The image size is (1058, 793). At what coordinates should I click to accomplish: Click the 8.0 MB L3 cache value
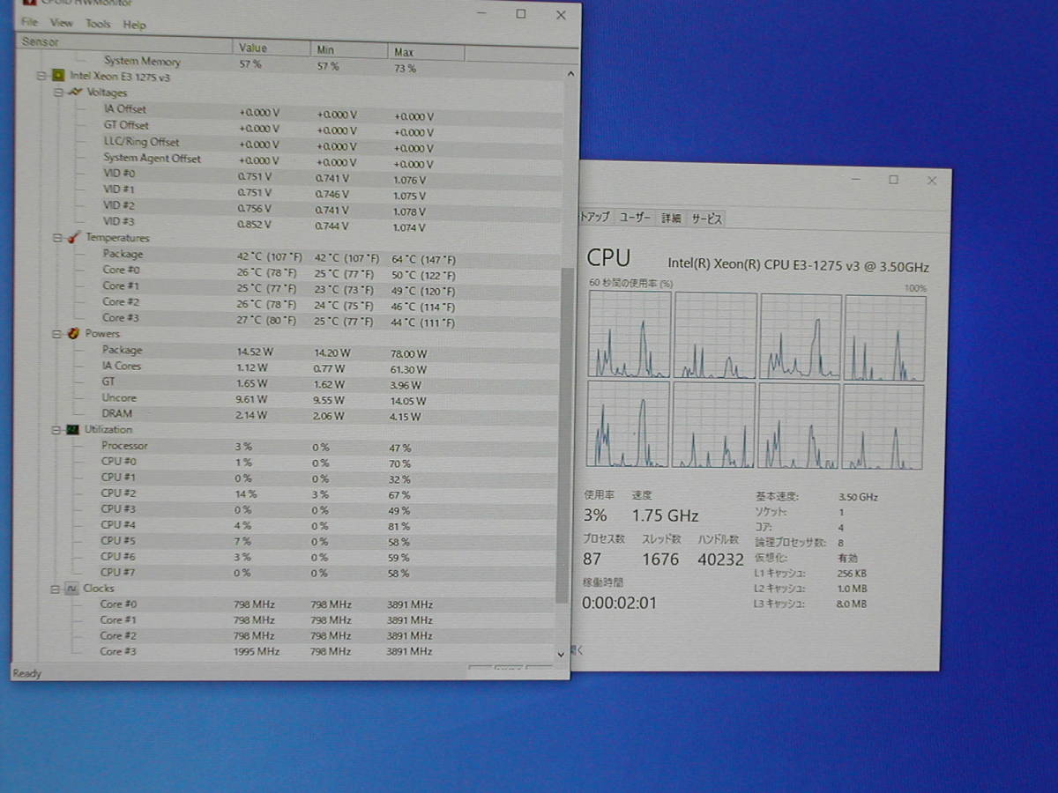[x=853, y=604]
